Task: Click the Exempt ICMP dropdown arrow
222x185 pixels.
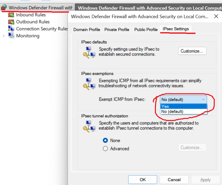Action: [204, 99]
